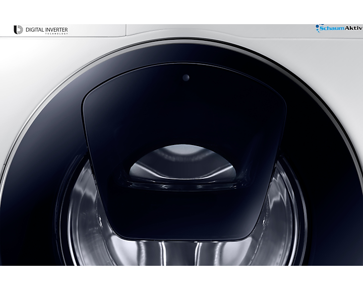Click the Digital Inverter circular logo icon
Screen dimensions: 363x290
18,30
